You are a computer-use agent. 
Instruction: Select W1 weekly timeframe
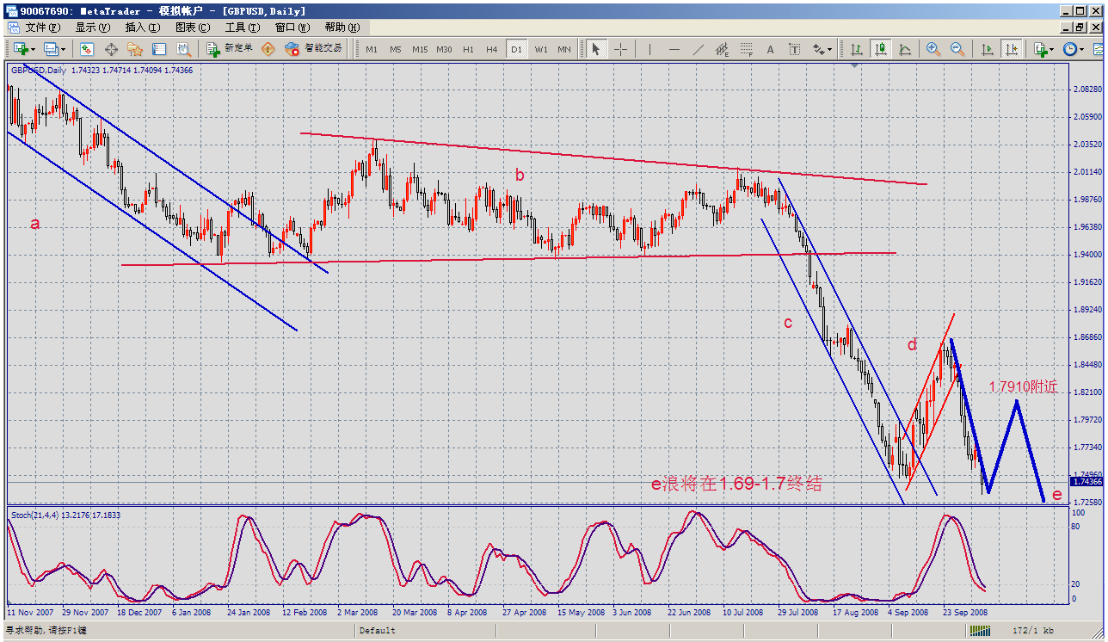point(540,49)
